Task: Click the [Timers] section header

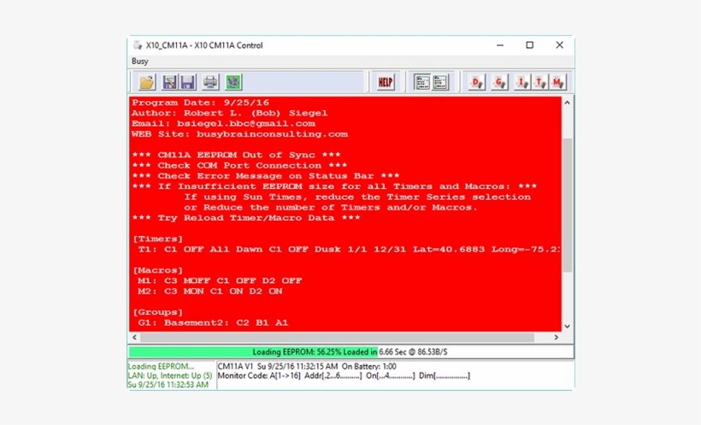Action: point(158,239)
